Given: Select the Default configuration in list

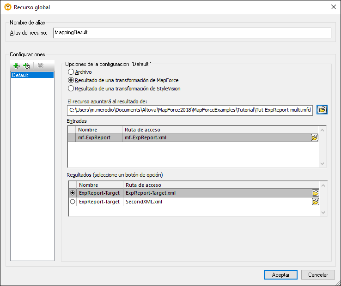Looking at the screenshot, I should [x=32, y=75].
